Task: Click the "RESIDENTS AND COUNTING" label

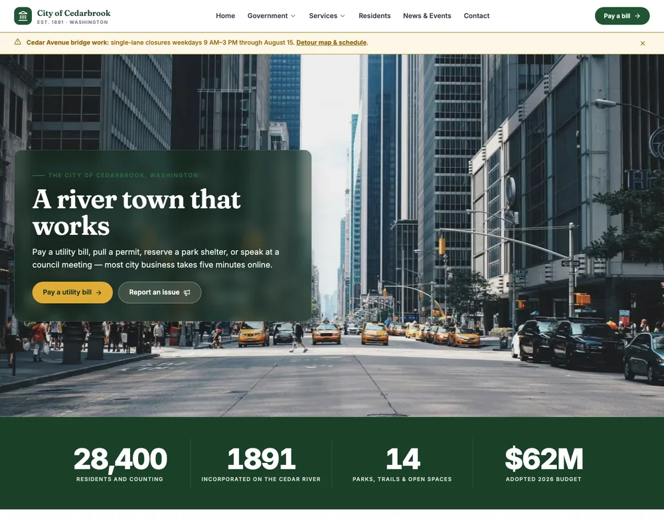Action: [x=120, y=479]
